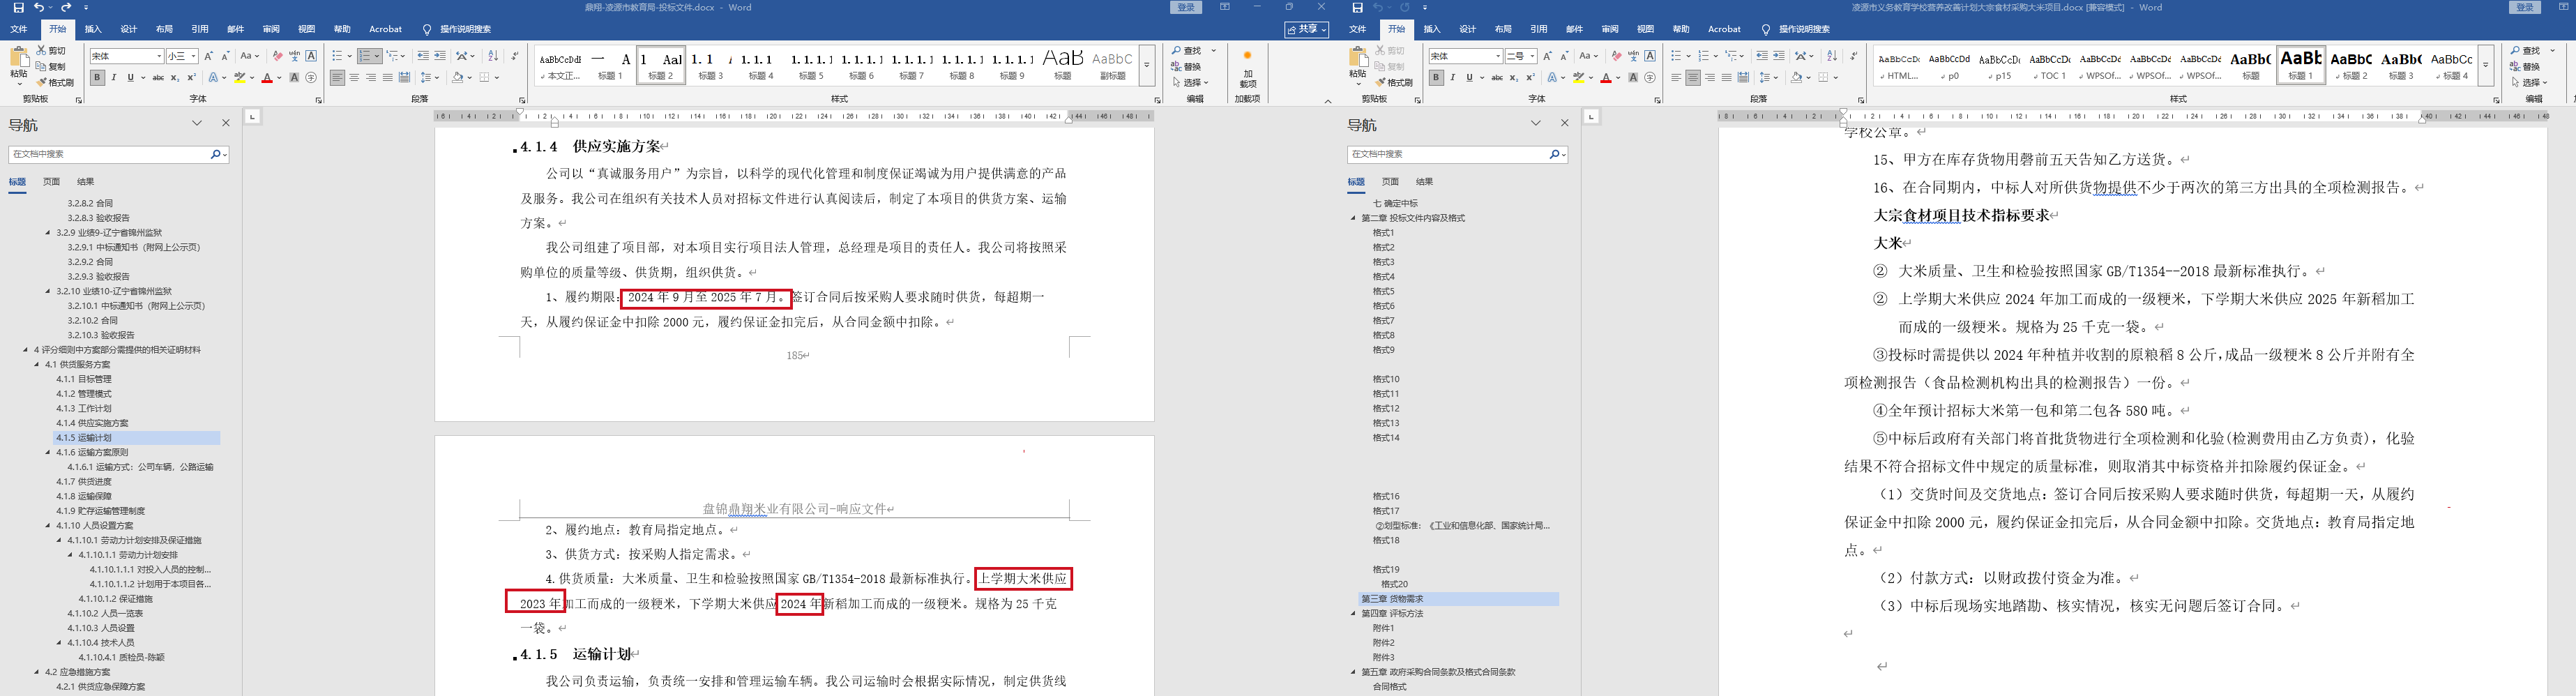
Task: Open font size 二号 dropdown in right window
Action: [1532, 56]
